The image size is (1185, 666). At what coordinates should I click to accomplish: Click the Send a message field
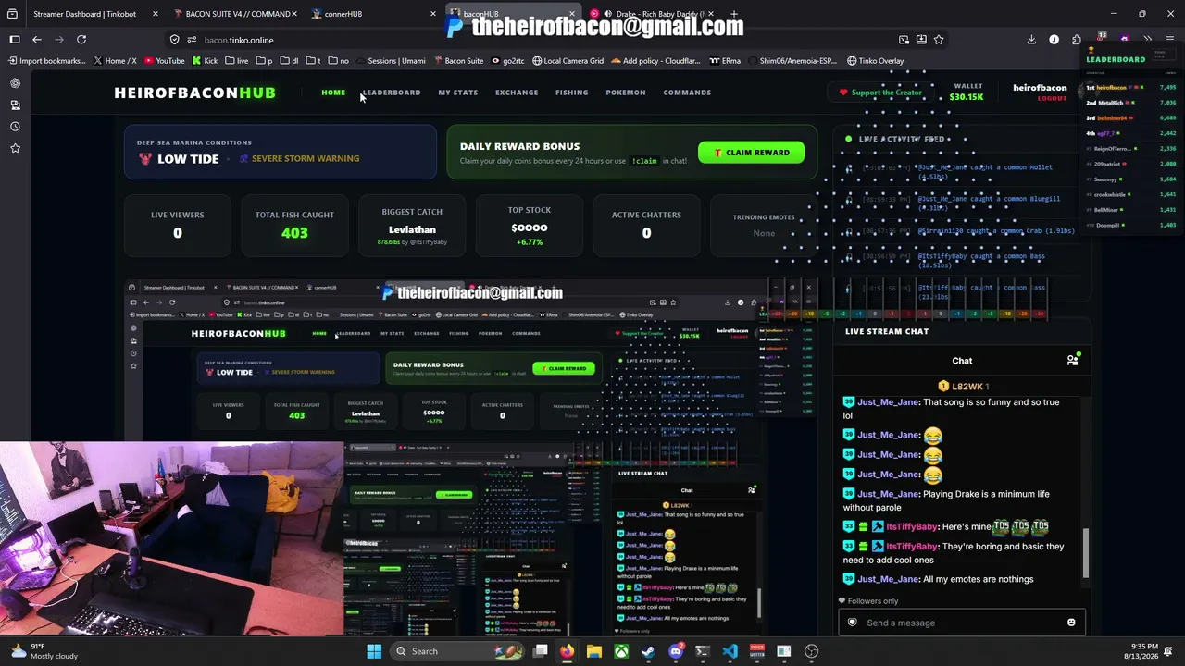point(961,623)
